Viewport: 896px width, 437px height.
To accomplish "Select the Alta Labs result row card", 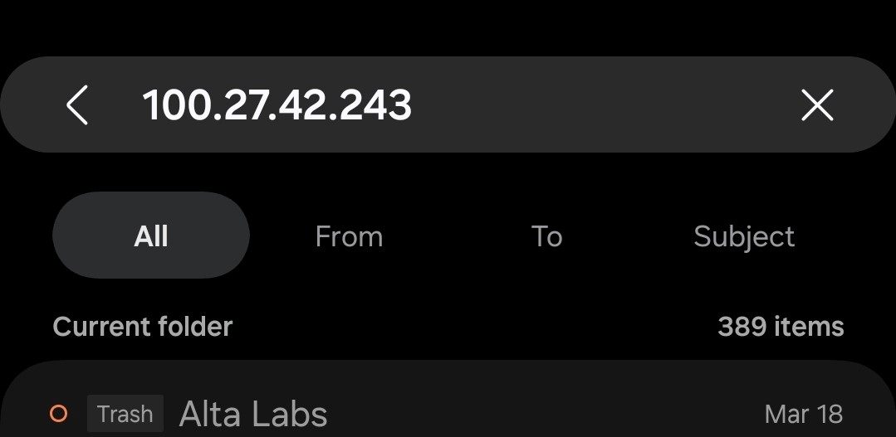I will [448, 400].
